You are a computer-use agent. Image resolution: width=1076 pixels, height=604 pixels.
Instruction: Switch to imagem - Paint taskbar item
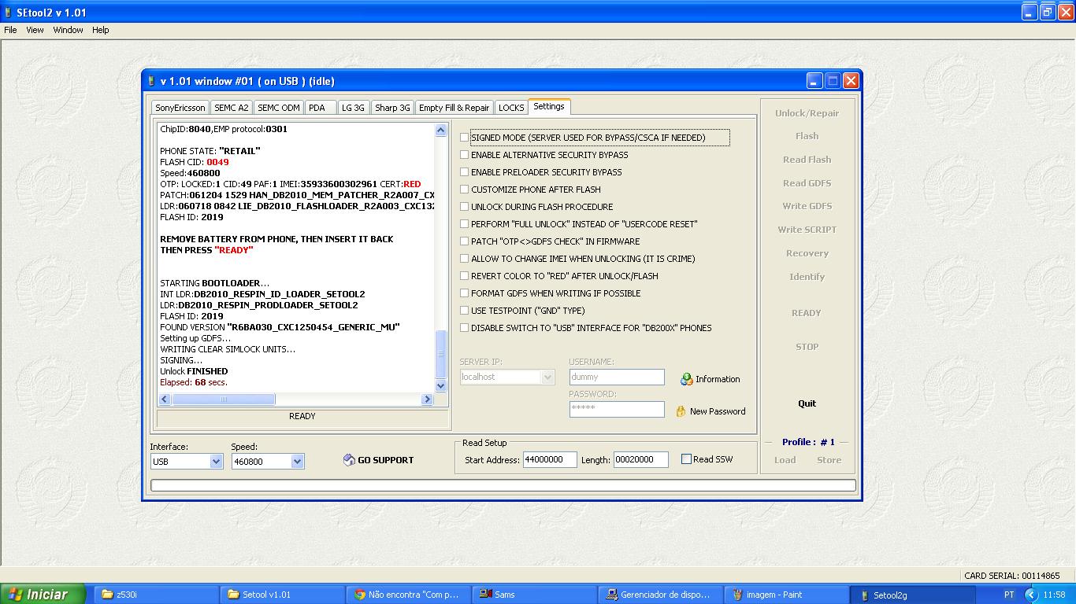[x=787, y=595]
